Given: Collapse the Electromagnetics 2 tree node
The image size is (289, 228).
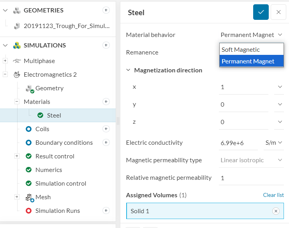Looking at the screenshot, I should 5,74.
